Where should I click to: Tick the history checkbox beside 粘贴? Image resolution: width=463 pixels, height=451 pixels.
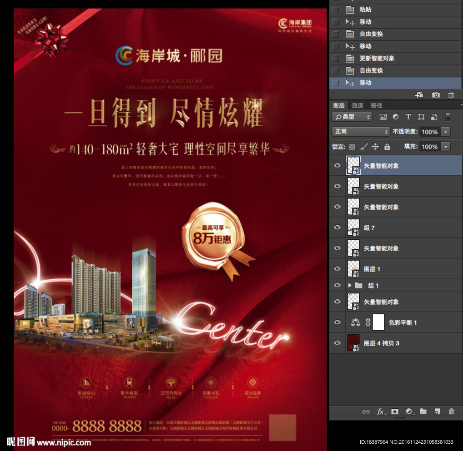coord(336,10)
